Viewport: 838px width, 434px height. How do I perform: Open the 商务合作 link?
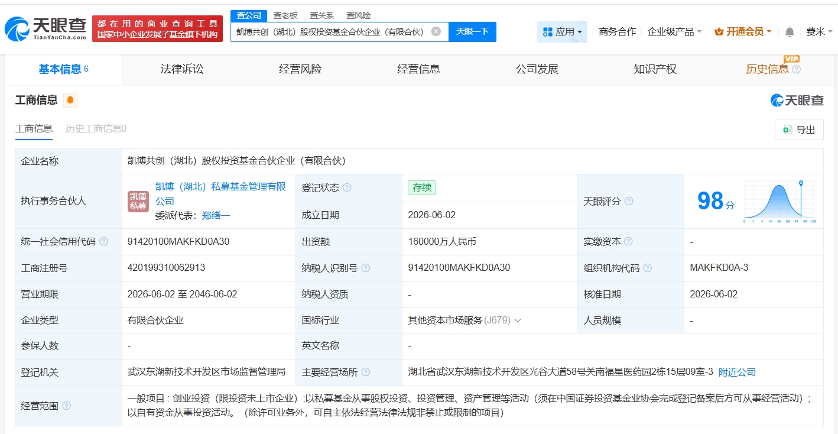618,31
